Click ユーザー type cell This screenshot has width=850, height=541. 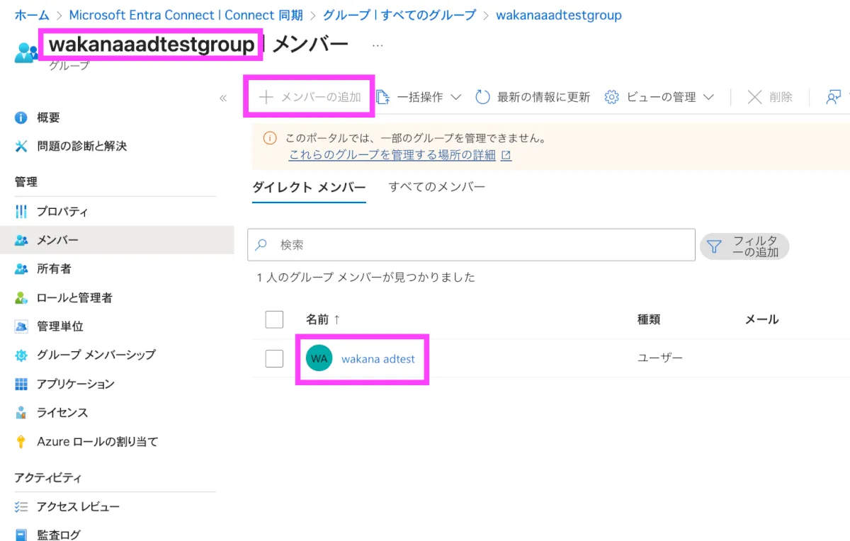[x=660, y=358]
